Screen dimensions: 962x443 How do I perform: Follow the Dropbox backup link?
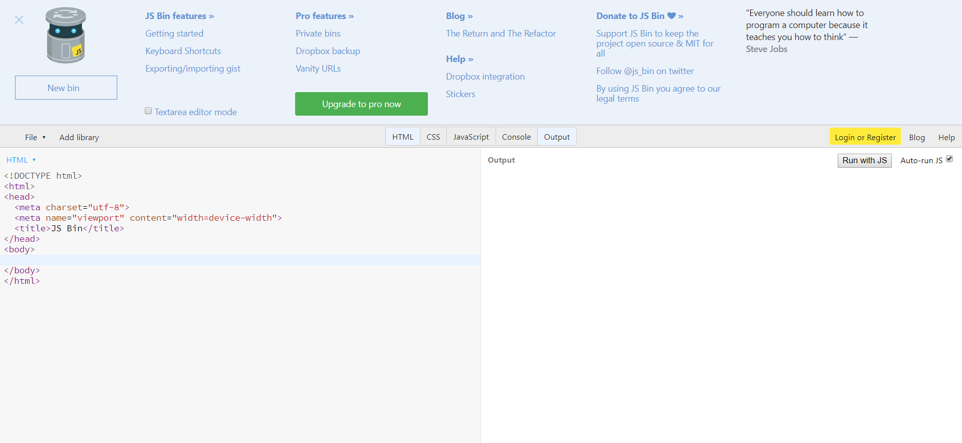click(328, 51)
